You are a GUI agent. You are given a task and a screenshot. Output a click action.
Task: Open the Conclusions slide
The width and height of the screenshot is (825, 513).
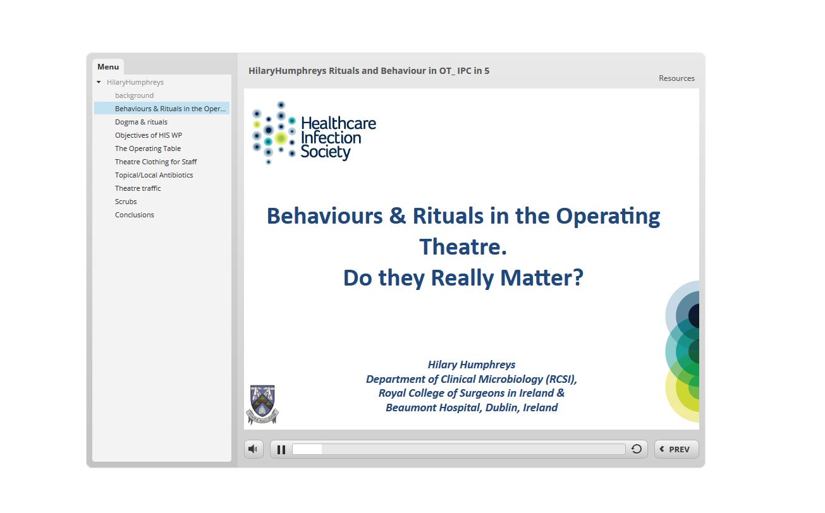pos(135,215)
